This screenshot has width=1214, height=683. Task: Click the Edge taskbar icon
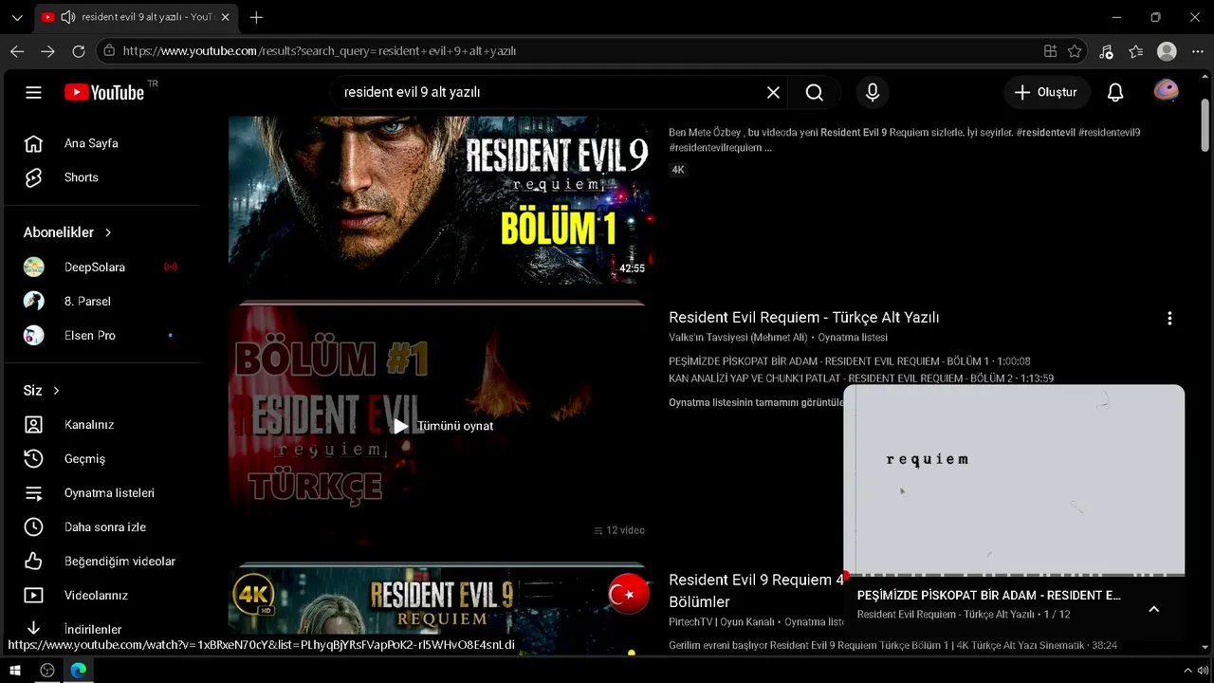point(79,671)
